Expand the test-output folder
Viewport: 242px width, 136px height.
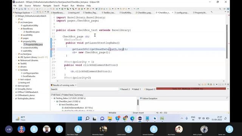click(x=16, y=79)
